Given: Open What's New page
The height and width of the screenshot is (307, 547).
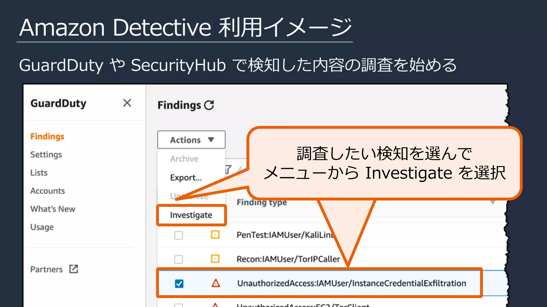Looking at the screenshot, I should [x=53, y=209].
